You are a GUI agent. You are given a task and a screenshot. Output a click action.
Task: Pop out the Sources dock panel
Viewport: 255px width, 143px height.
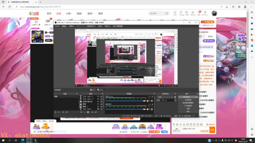coord(102,94)
